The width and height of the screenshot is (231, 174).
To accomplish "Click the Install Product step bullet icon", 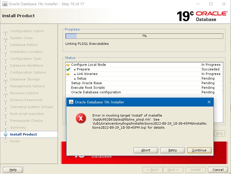I will click(x=5, y=134).
